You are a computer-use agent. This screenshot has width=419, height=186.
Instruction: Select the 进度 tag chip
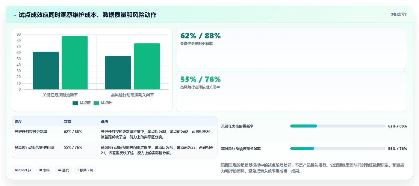coord(63,170)
